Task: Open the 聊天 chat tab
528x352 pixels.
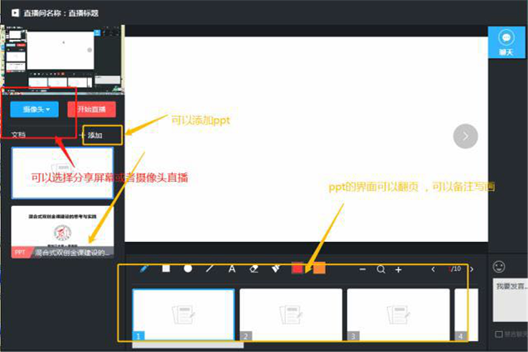Action: coord(506,43)
